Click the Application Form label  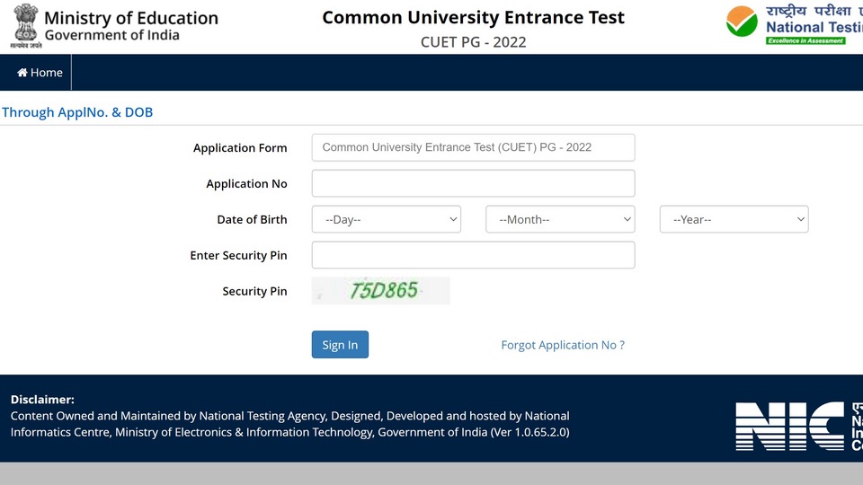pos(240,148)
